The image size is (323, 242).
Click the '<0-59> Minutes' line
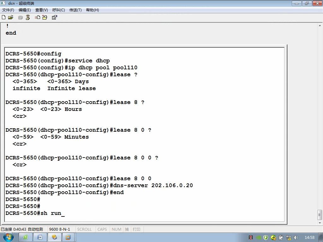click(51, 137)
